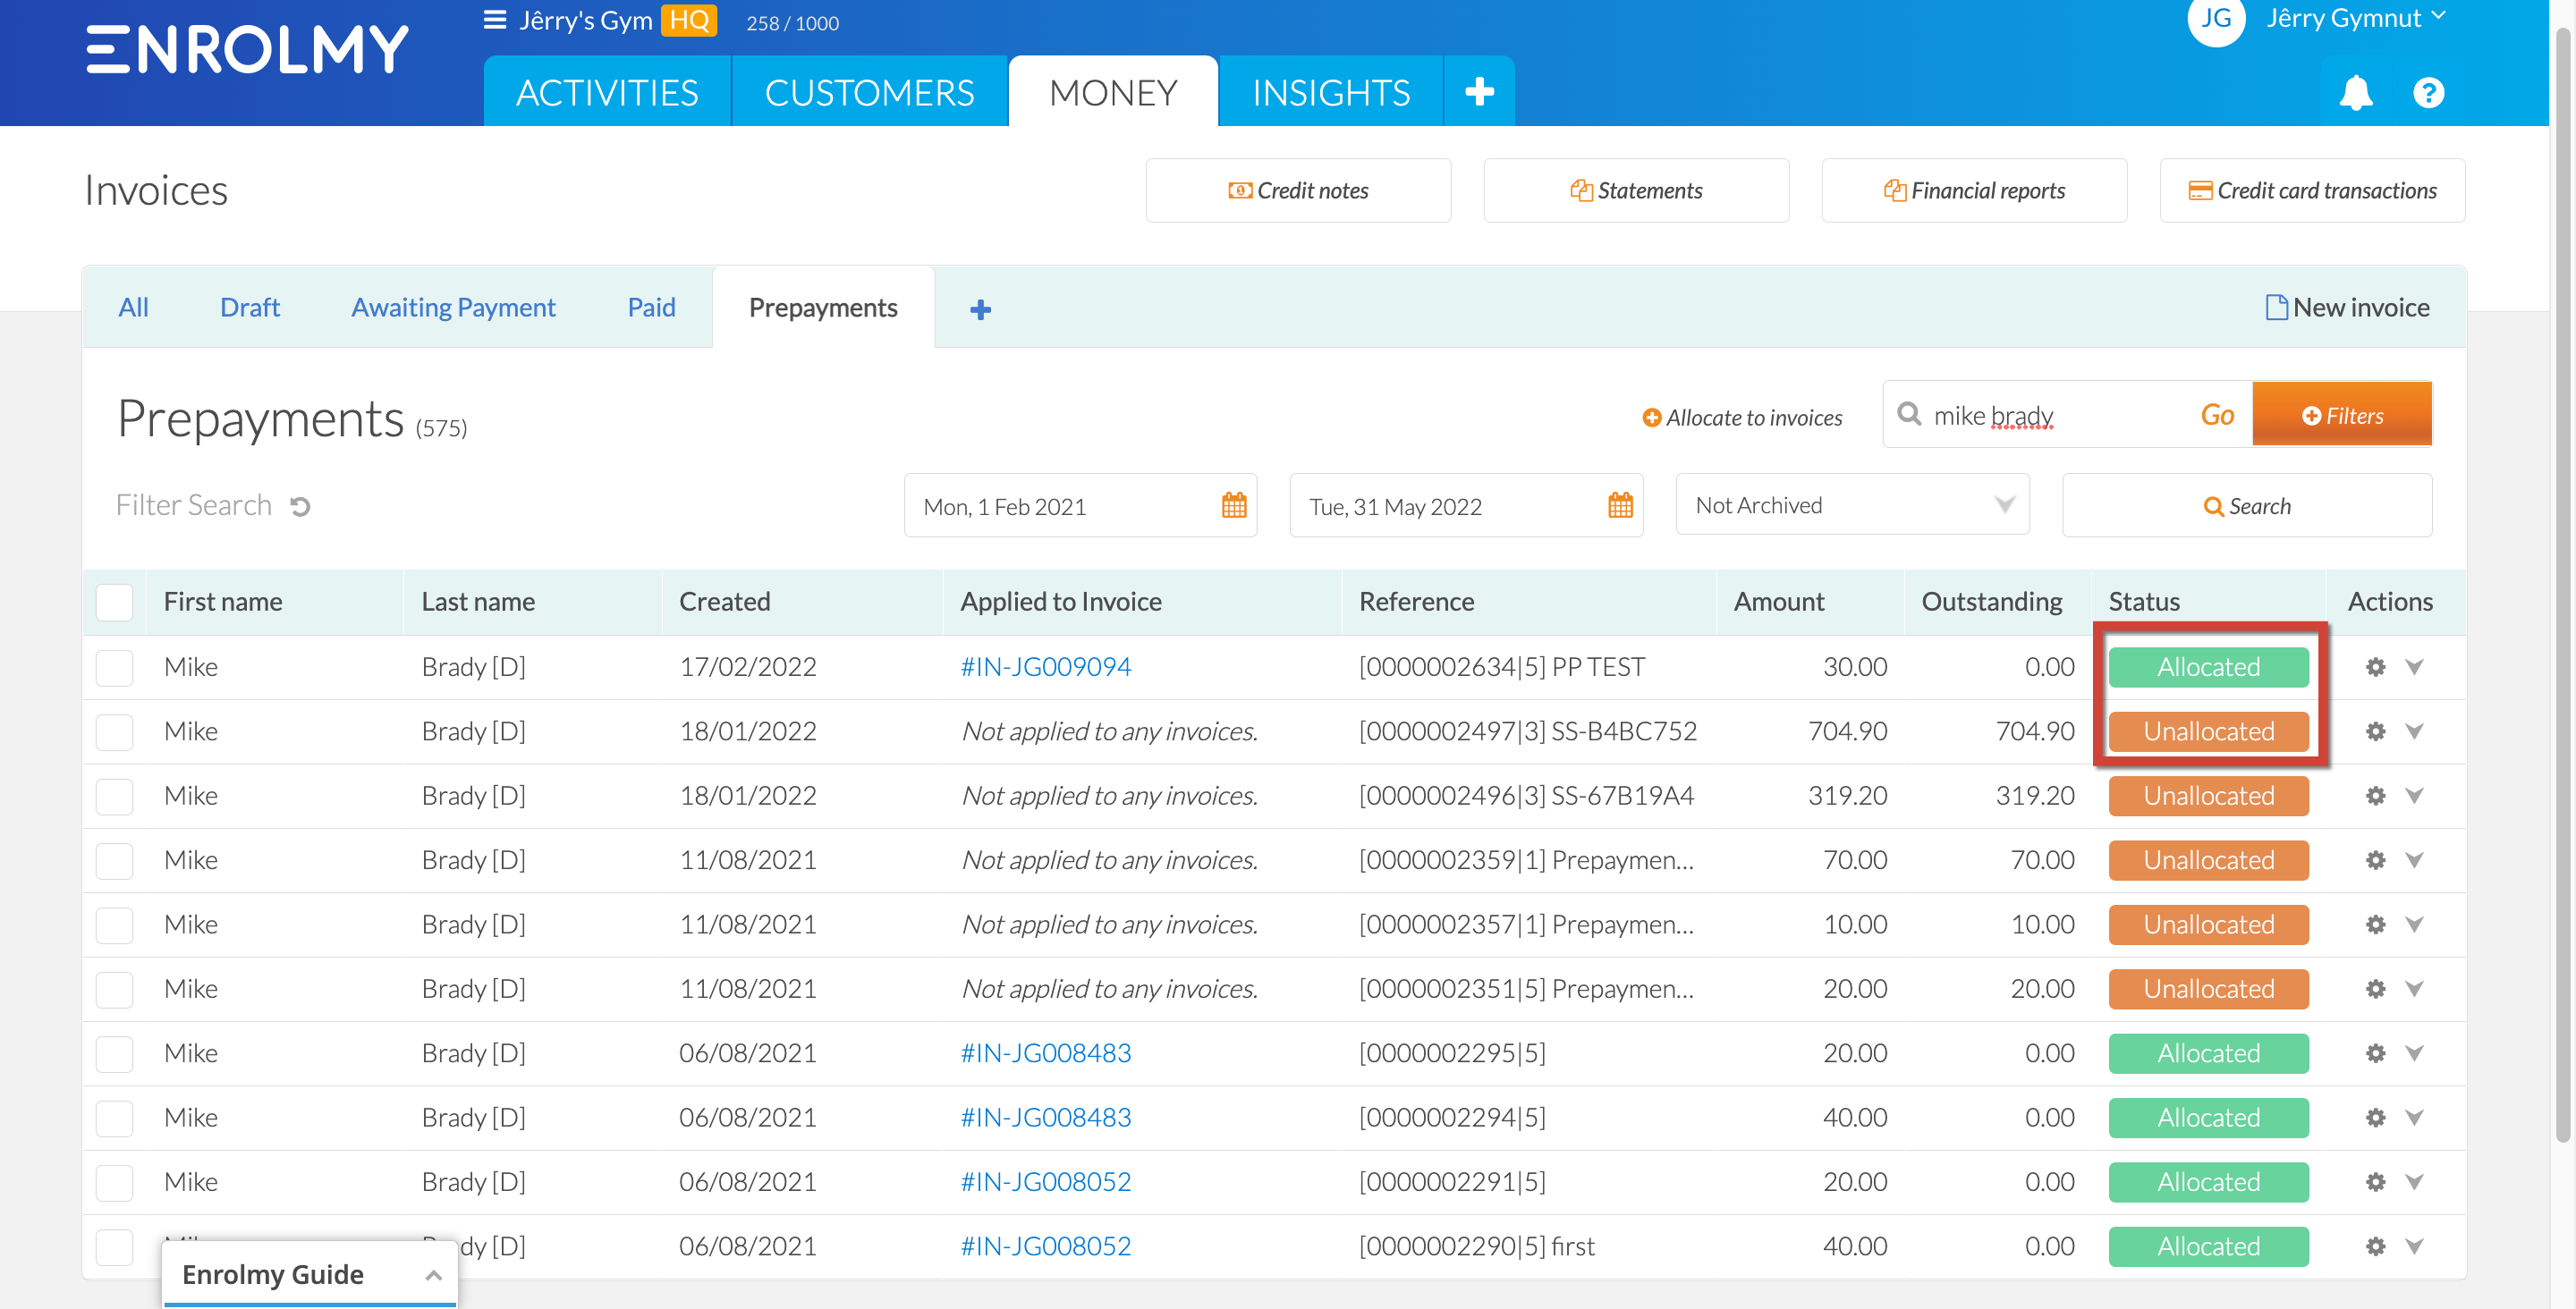Click the plus tab next to Insights
Image resolution: width=2576 pixels, height=1309 pixels.
(1479, 92)
